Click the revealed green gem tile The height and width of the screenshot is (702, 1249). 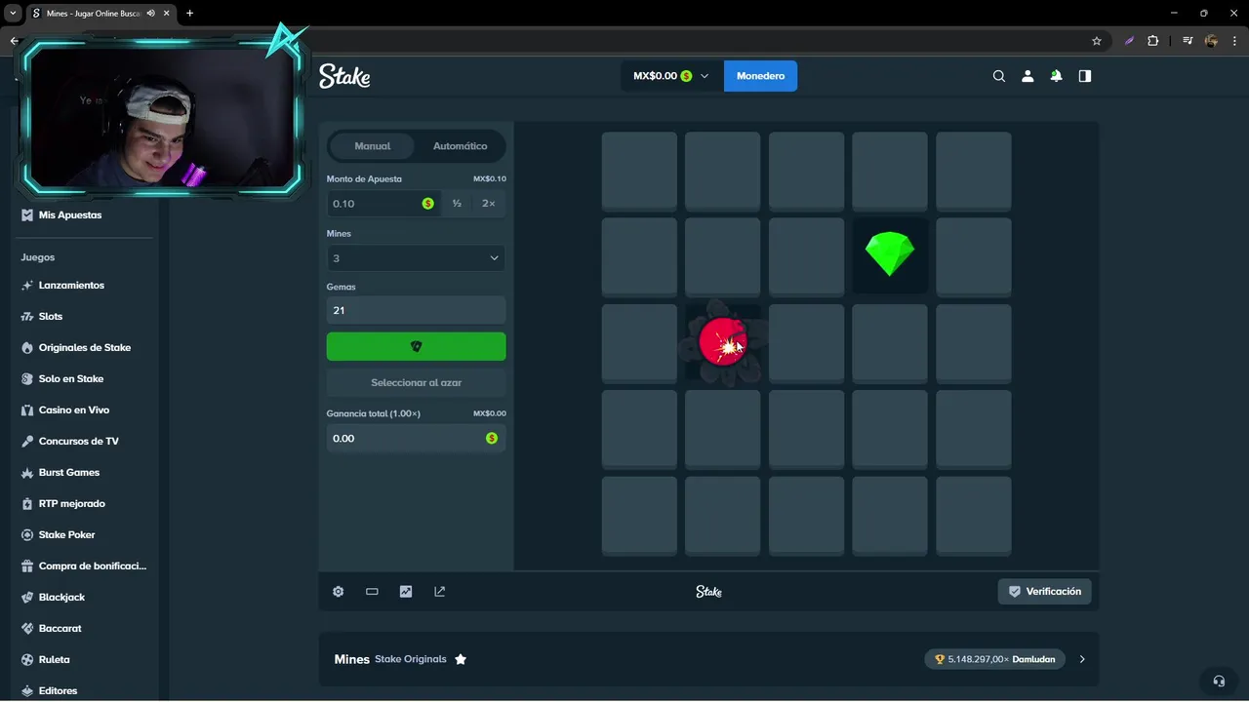pyautogui.click(x=890, y=255)
